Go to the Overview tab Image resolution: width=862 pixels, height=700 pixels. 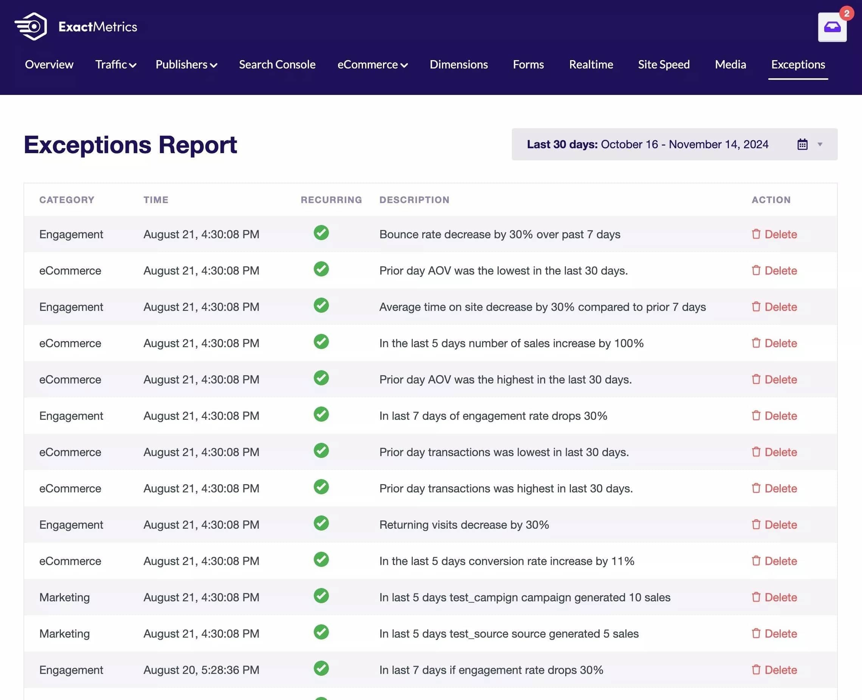(49, 65)
